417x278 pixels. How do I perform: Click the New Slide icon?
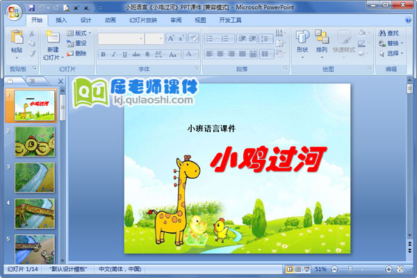(x=53, y=38)
